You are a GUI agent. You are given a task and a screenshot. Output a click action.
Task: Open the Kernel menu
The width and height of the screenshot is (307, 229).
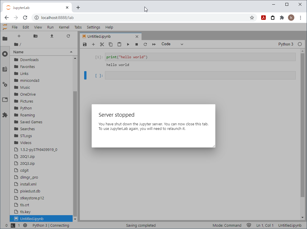[x=64, y=27]
